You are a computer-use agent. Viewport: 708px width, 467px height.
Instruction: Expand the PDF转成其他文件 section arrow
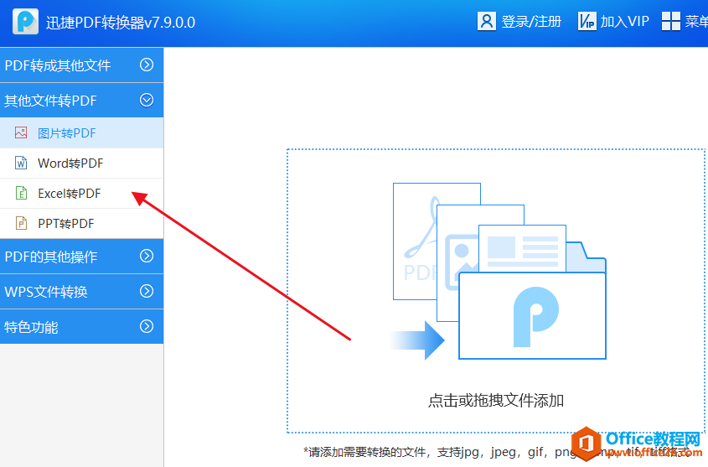pos(147,65)
